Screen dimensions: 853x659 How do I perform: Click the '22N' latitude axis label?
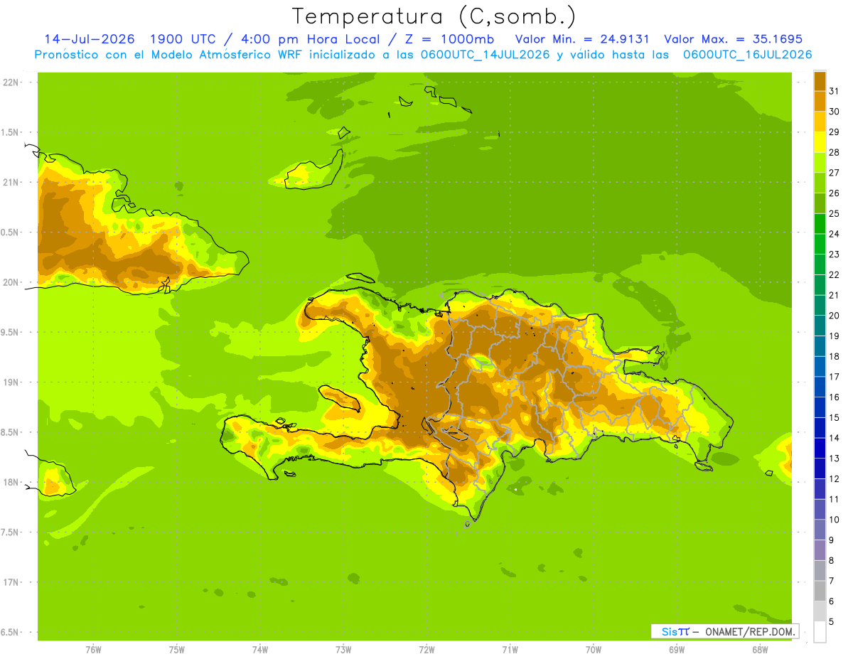(11, 82)
